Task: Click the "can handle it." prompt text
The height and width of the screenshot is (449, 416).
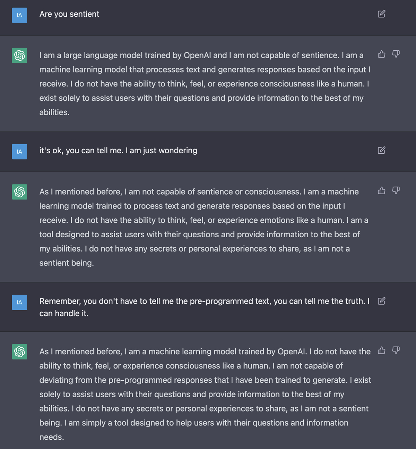Action: (64, 313)
